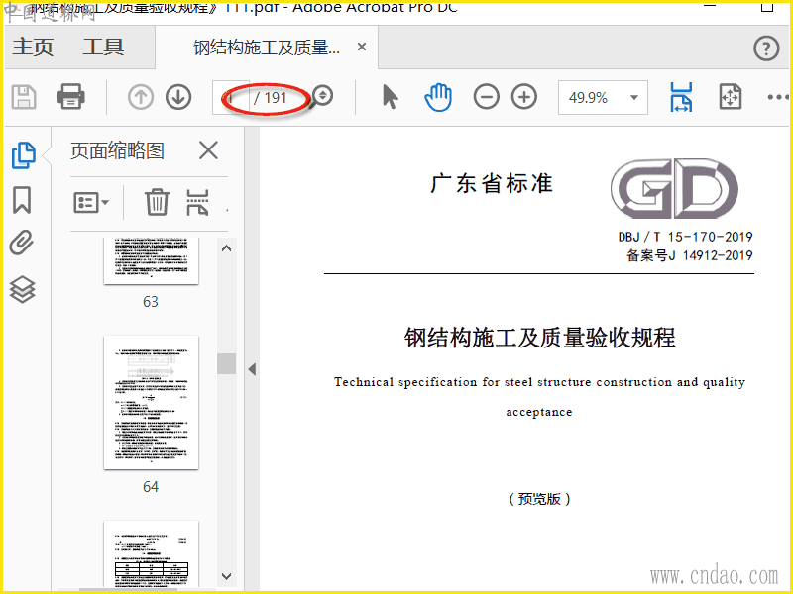Select the partial thumbnail below page 64
The image size is (793, 594).
tap(152, 553)
